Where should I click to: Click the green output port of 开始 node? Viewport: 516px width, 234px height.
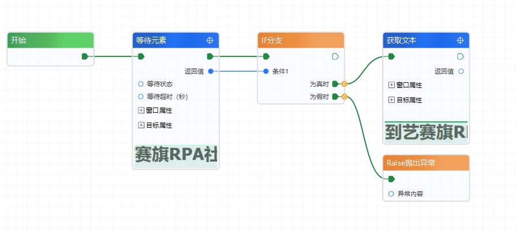pyautogui.click(x=85, y=56)
